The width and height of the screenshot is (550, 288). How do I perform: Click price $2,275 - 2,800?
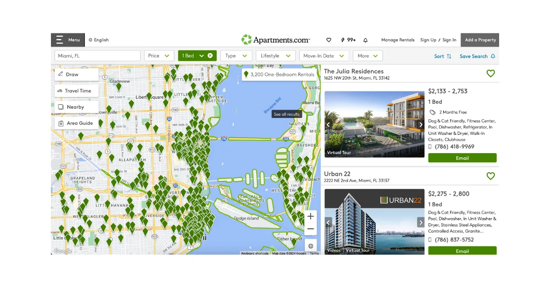click(449, 194)
